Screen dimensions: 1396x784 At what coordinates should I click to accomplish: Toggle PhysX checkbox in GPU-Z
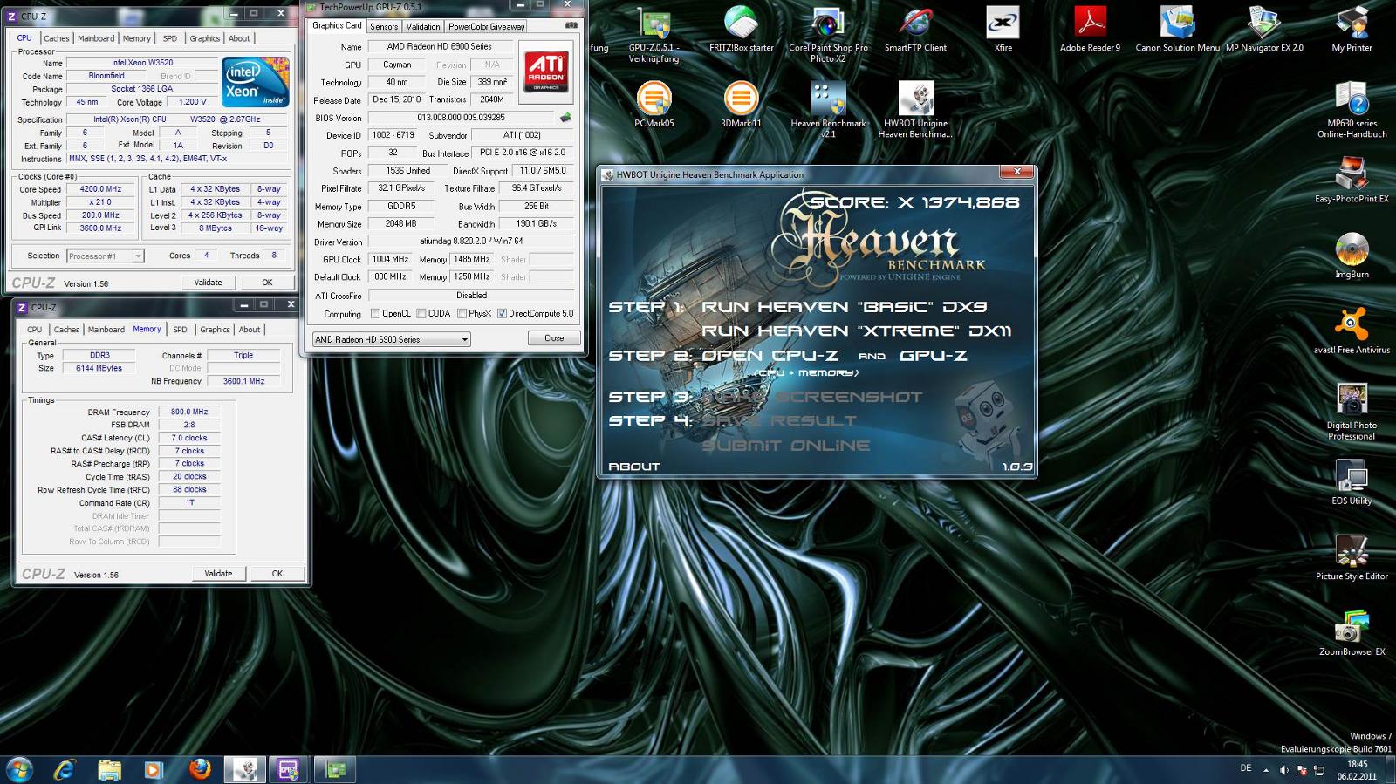point(462,314)
